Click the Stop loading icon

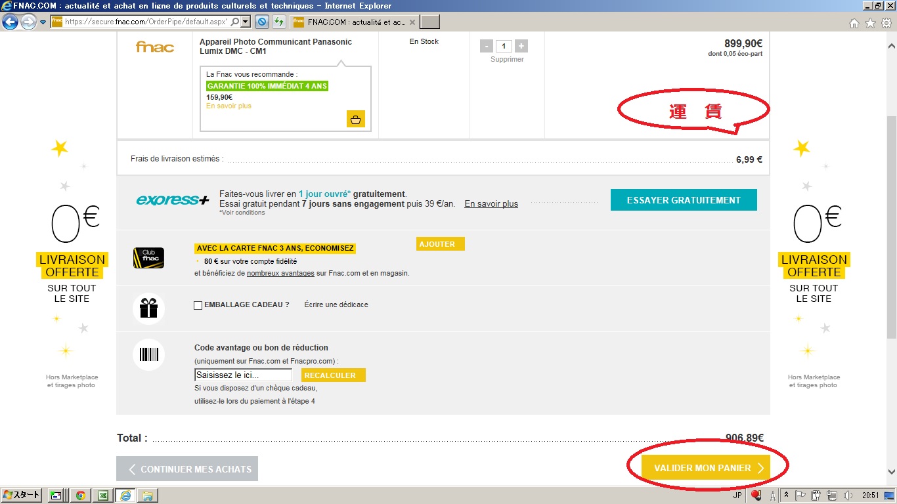(261, 22)
